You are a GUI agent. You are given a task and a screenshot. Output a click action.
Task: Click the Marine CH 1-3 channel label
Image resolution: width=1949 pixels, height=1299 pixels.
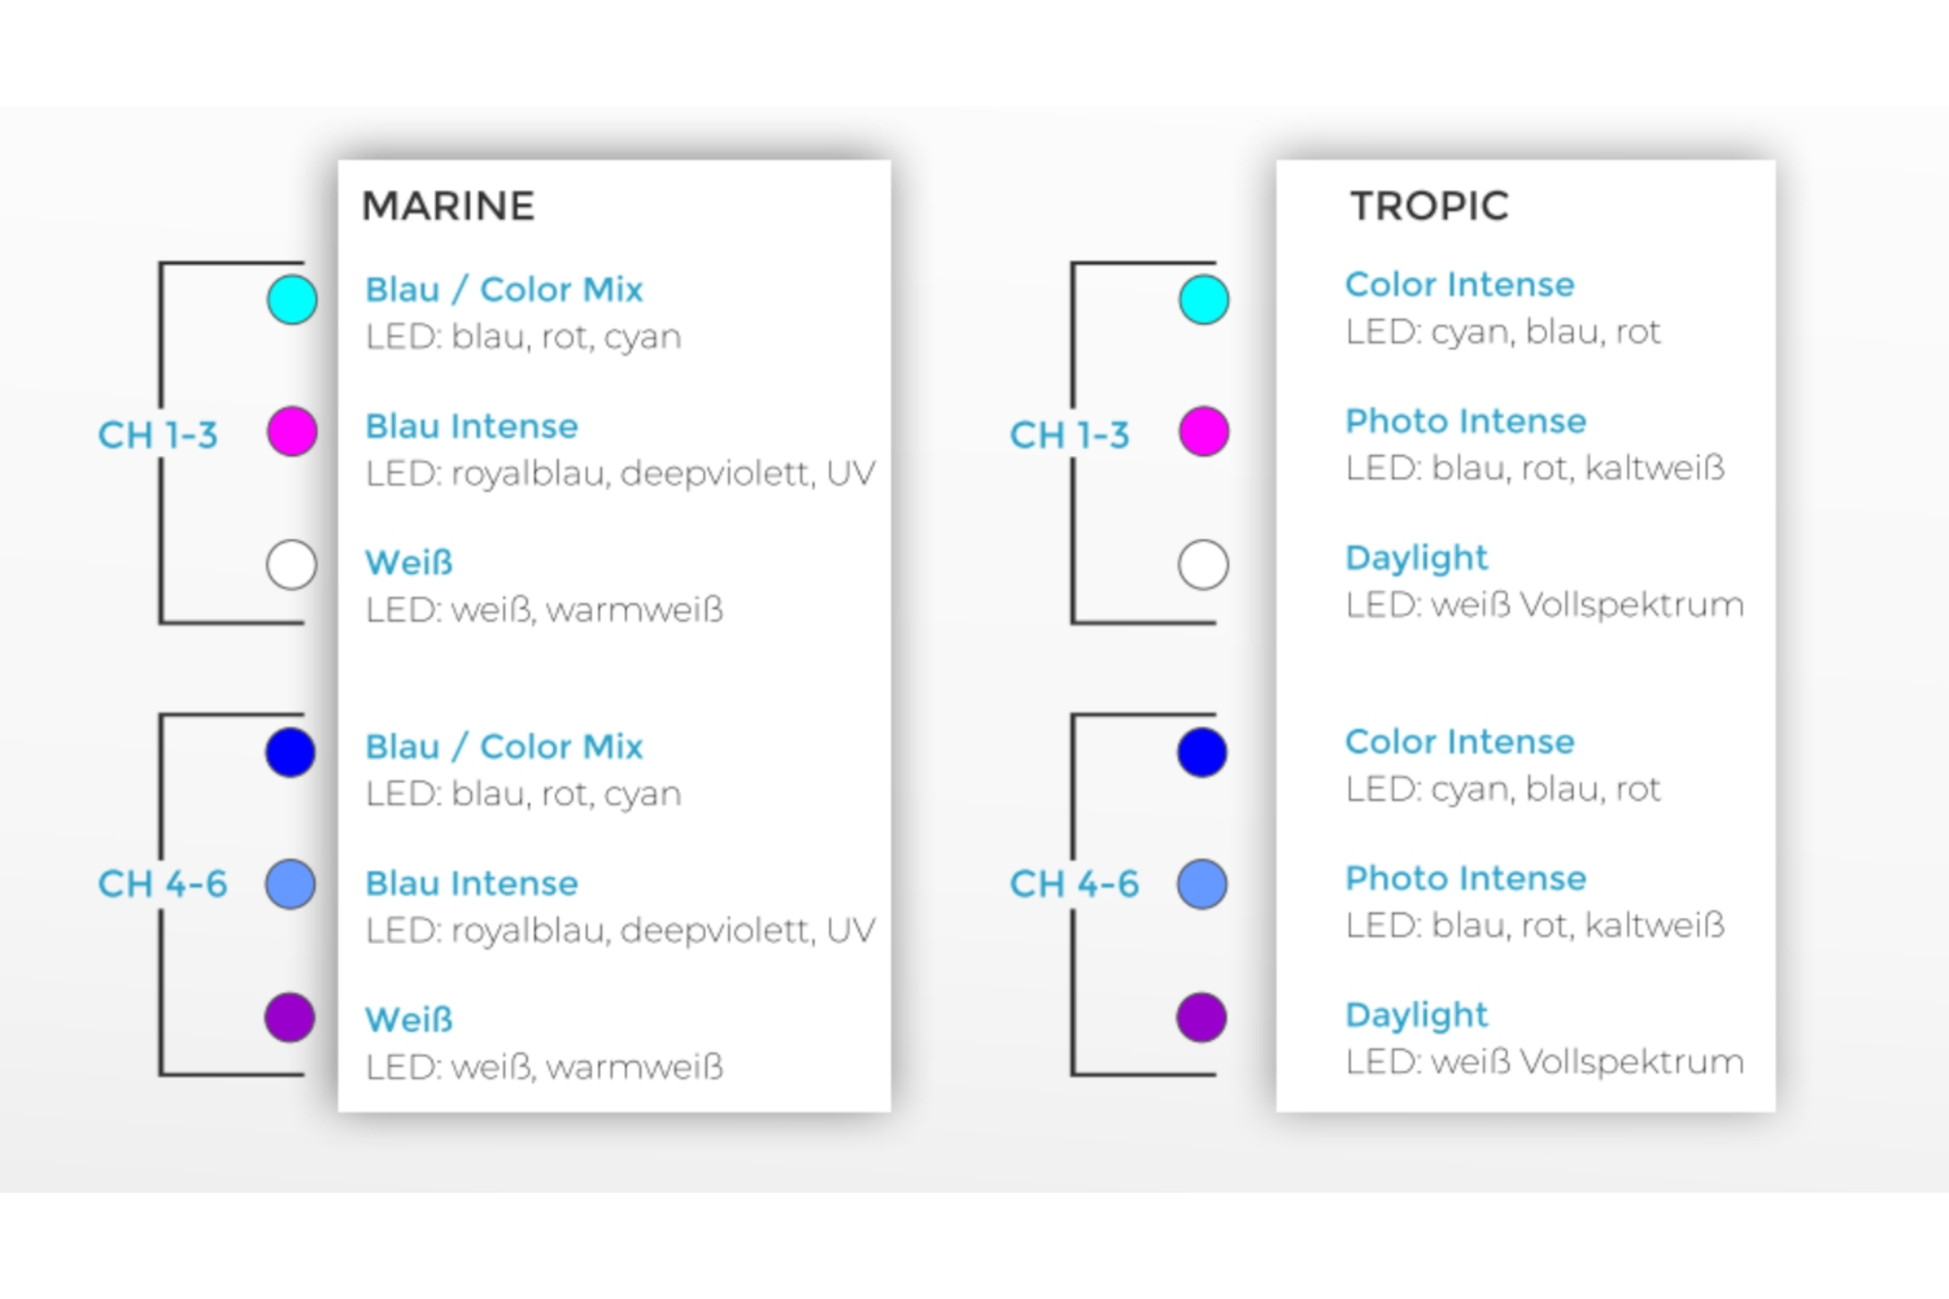pyautogui.click(x=158, y=435)
